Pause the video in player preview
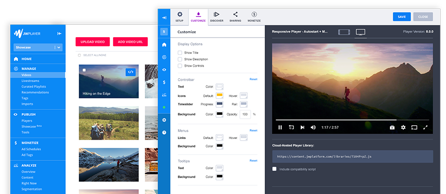 tap(280, 128)
